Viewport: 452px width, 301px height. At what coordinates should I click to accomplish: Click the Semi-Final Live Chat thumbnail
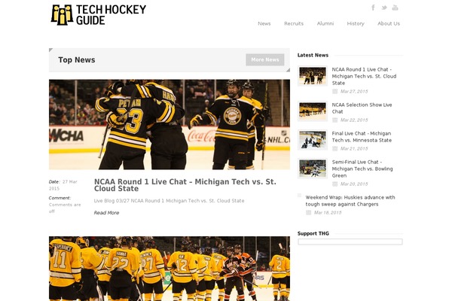click(313, 169)
